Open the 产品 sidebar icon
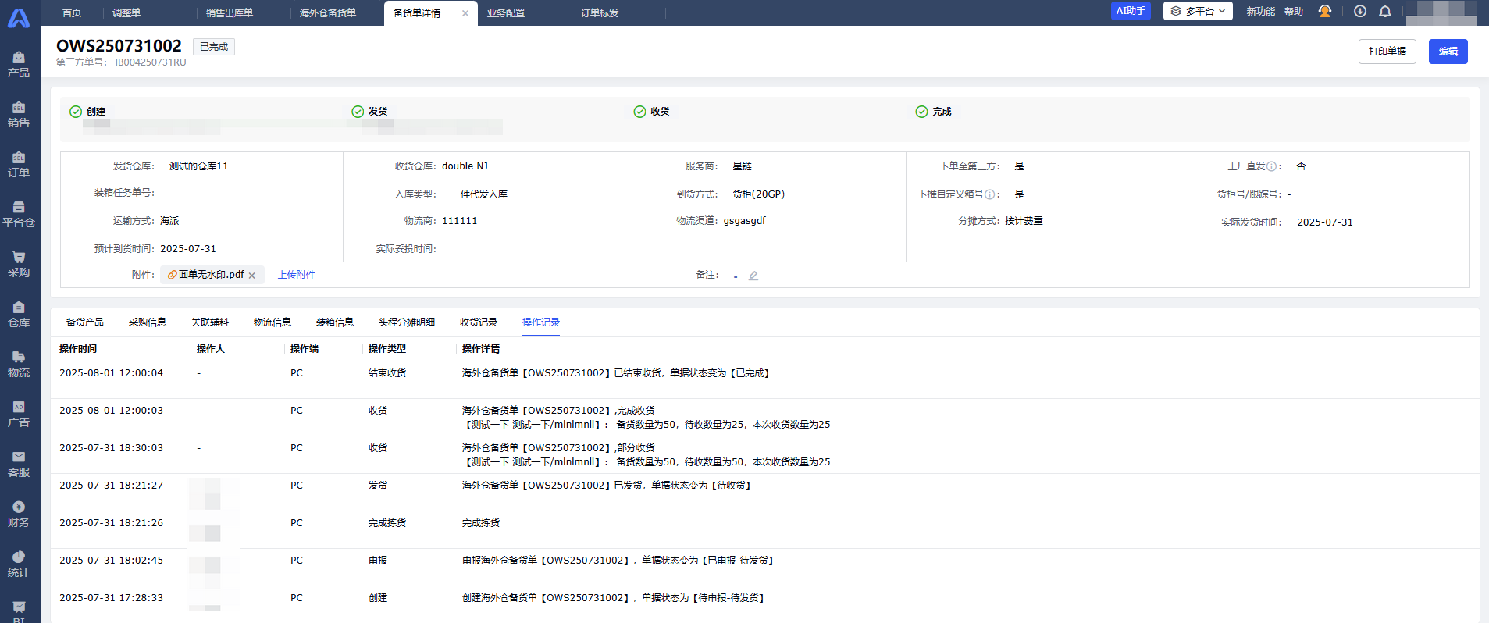1489x623 pixels. 19,64
